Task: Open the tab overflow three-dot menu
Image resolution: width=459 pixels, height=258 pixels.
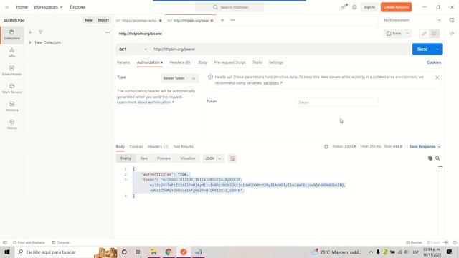Action: pos(233,20)
